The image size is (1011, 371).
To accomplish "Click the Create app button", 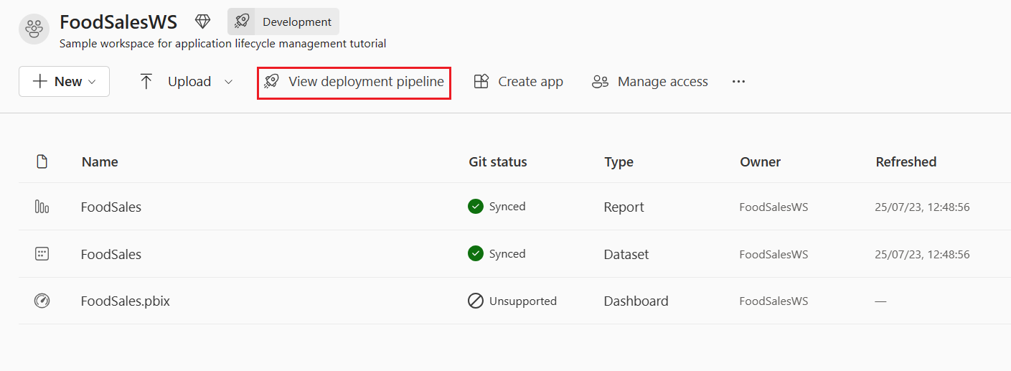I will (519, 82).
